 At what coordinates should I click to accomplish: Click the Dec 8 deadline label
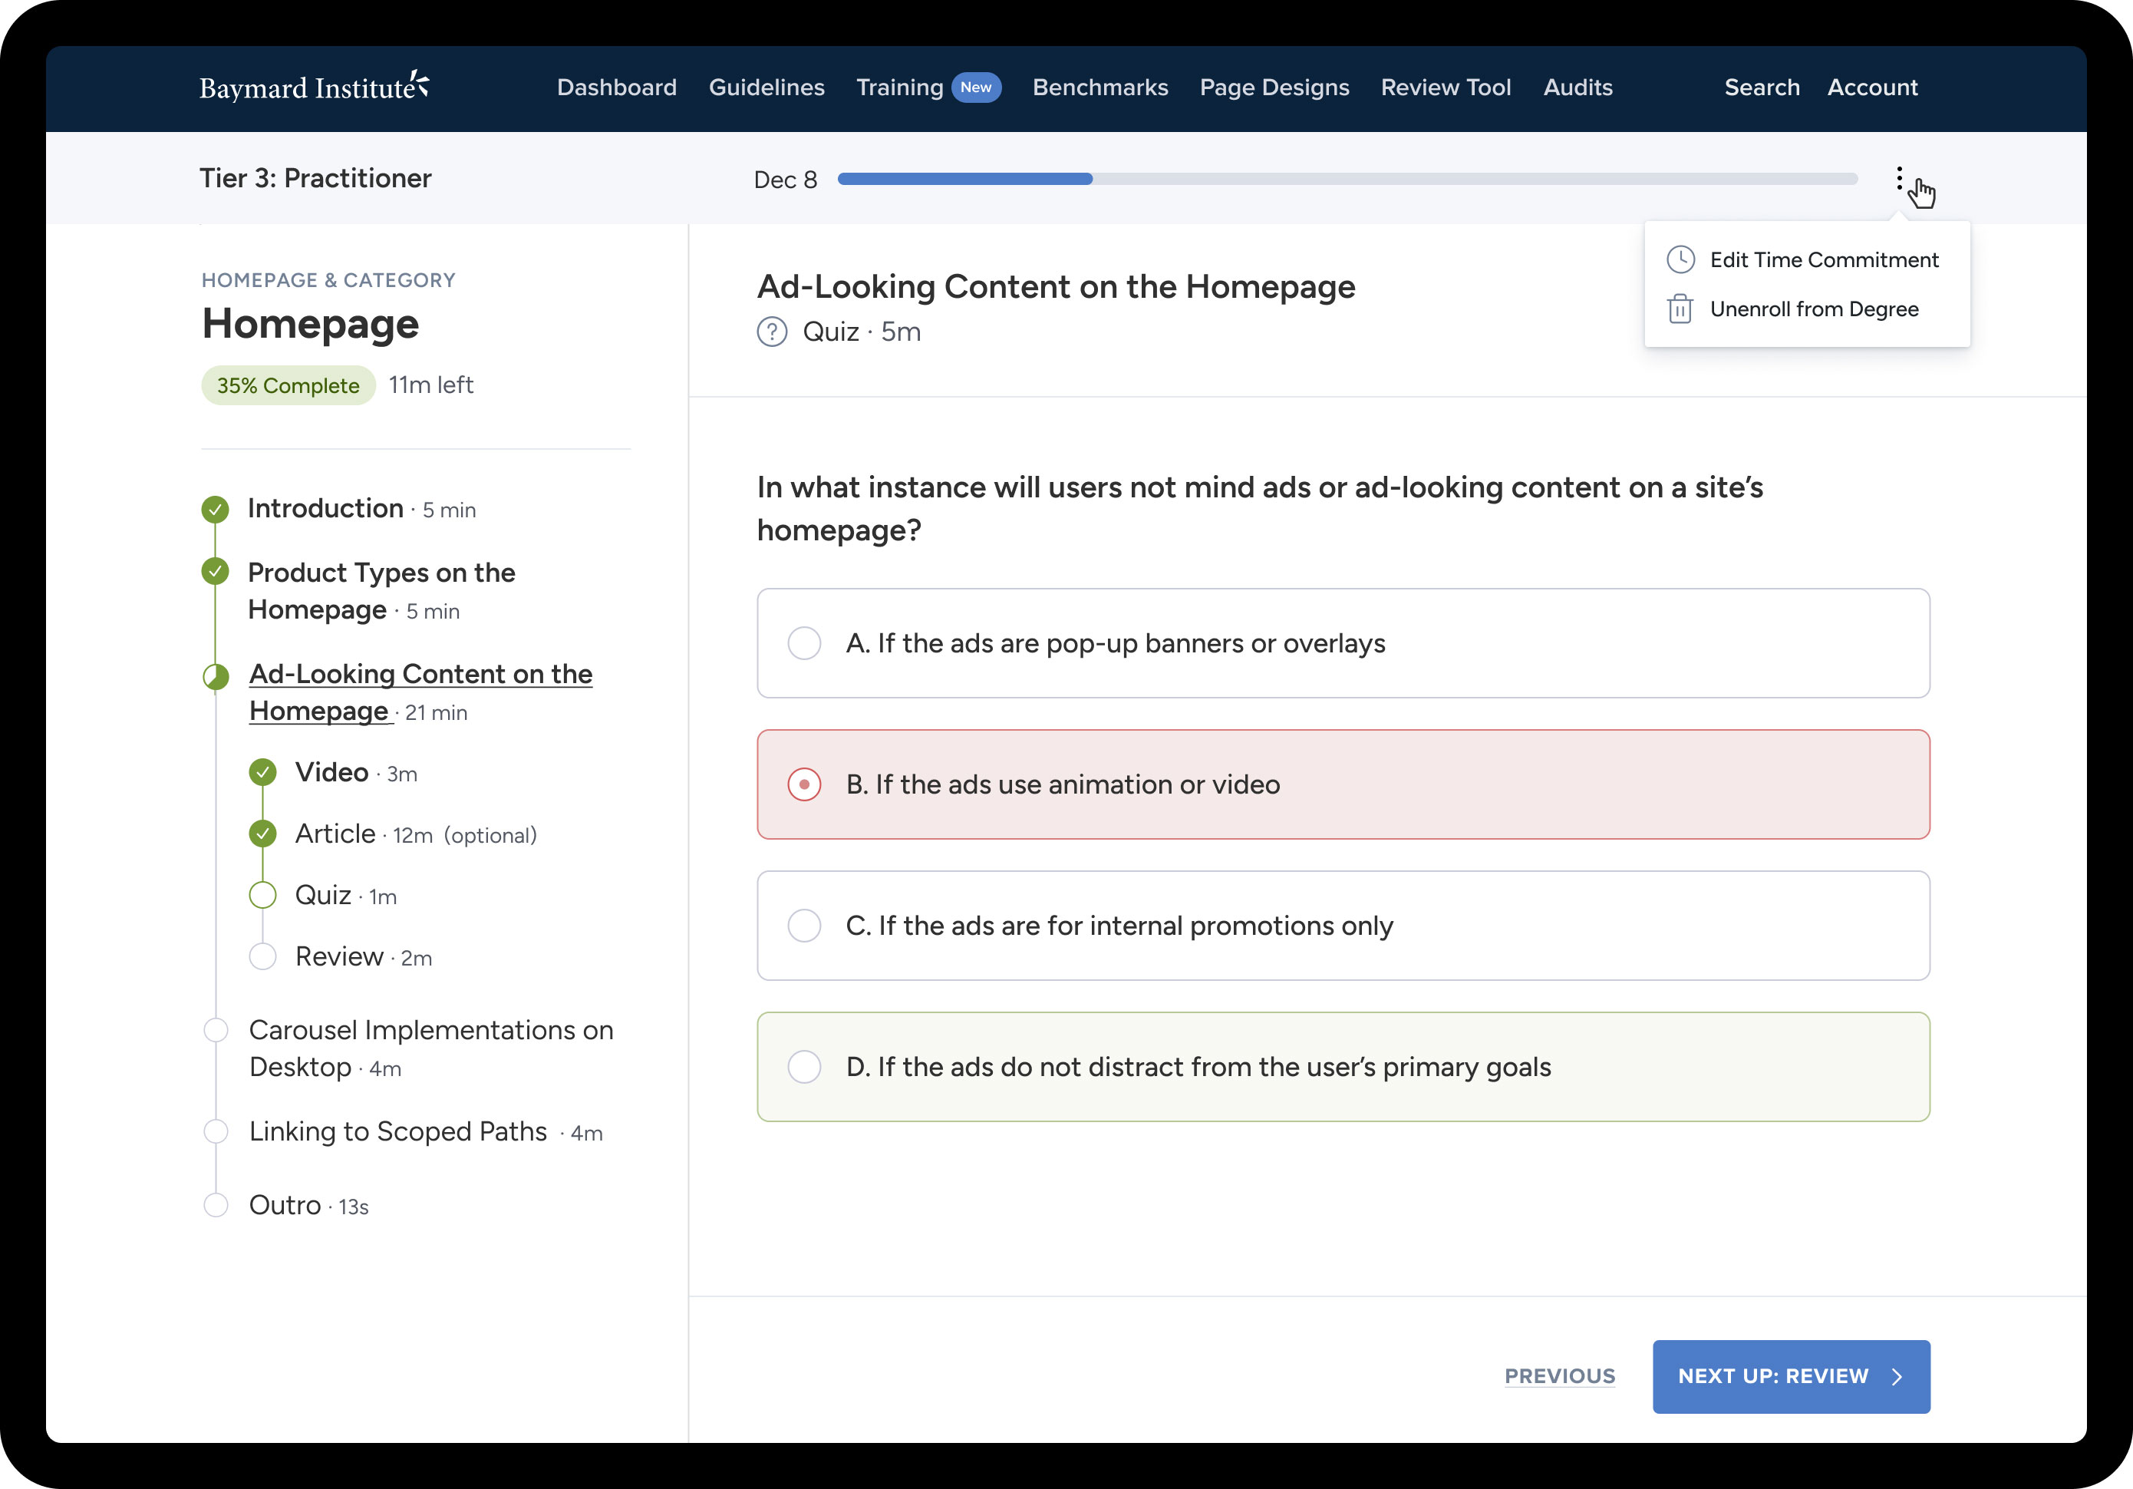click(x=785, y=180)
